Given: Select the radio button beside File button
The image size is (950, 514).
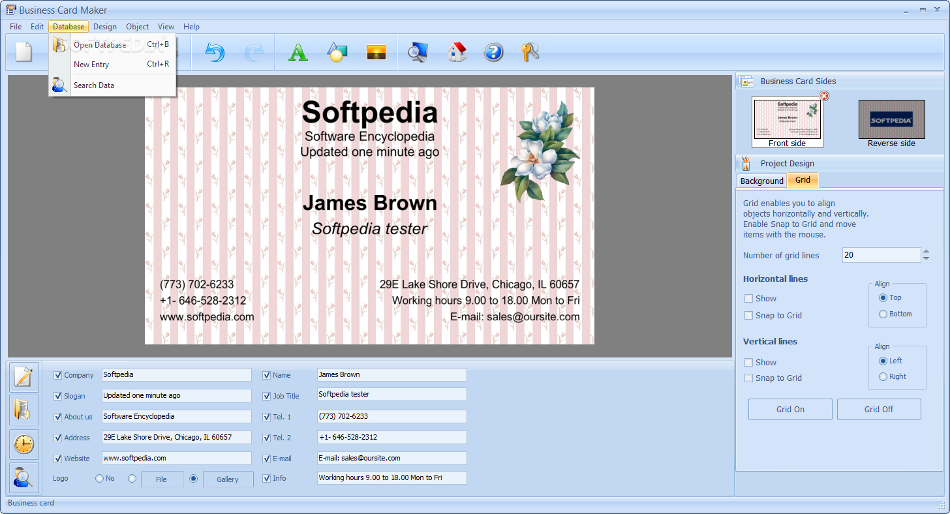Looking at the screenshot, I should pyautogui.click(x=132, y=479).
